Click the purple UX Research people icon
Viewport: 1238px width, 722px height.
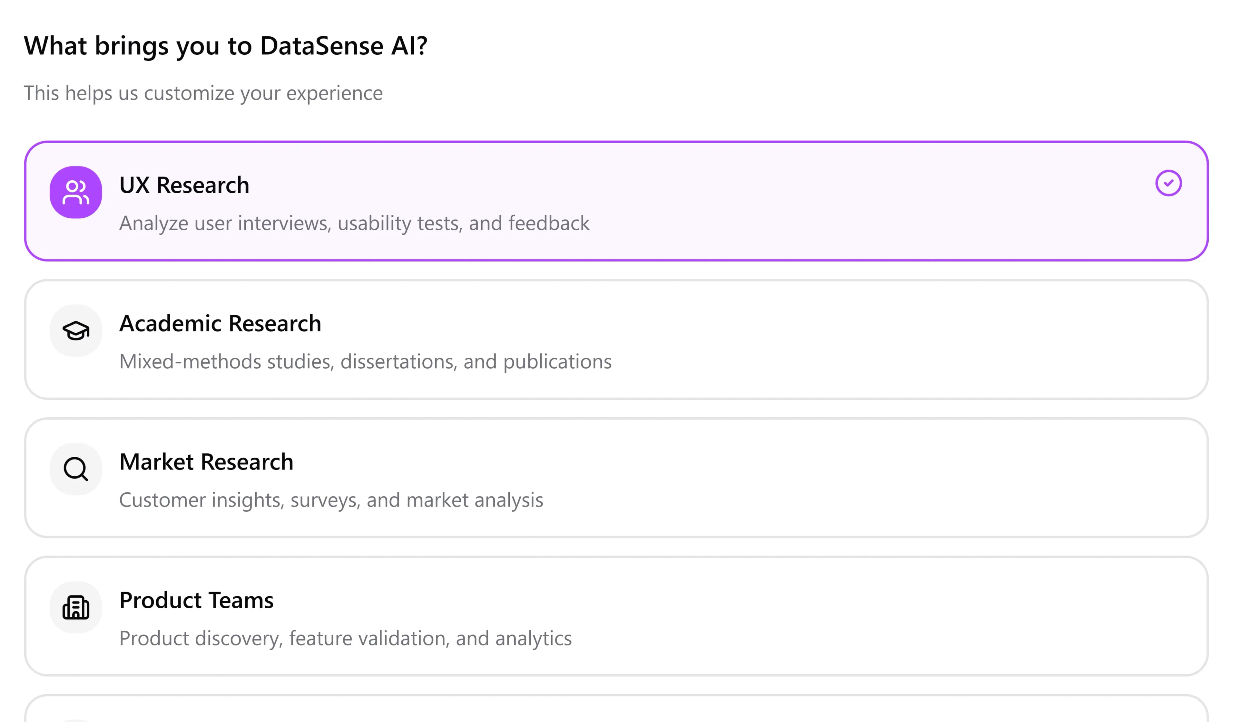[76, 192]
